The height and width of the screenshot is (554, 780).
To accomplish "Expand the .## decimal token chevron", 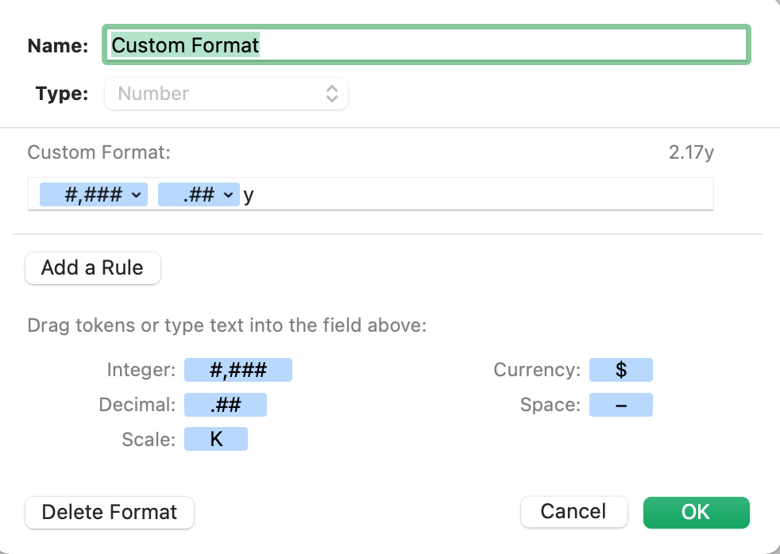I will point(229,195).
